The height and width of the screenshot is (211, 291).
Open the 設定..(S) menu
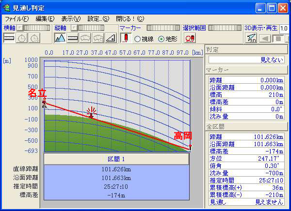(98, 19)
